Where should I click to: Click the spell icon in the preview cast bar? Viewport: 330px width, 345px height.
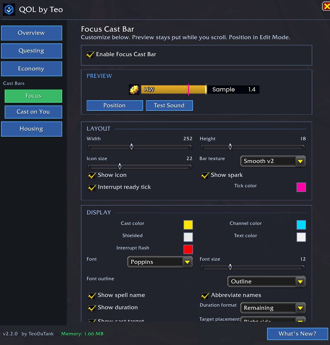point(134,90)
